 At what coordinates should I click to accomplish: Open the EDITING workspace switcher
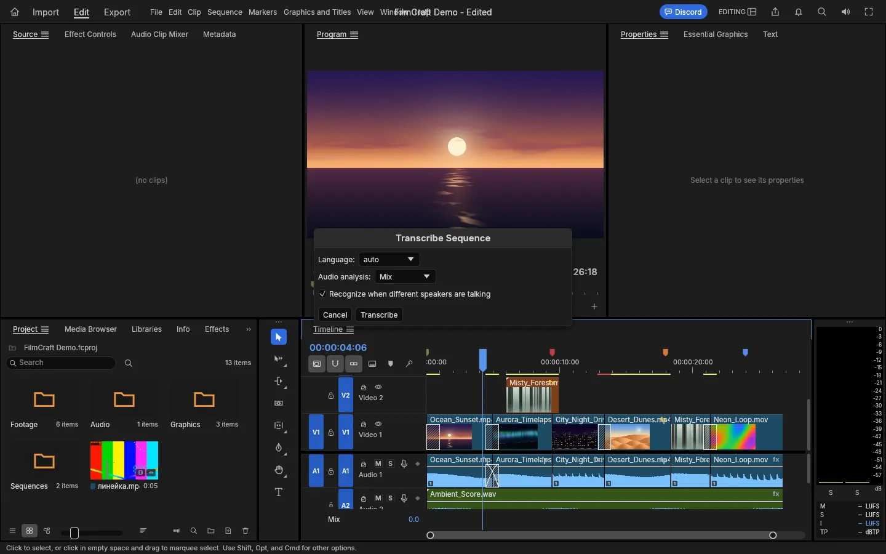tap(738, 12)
